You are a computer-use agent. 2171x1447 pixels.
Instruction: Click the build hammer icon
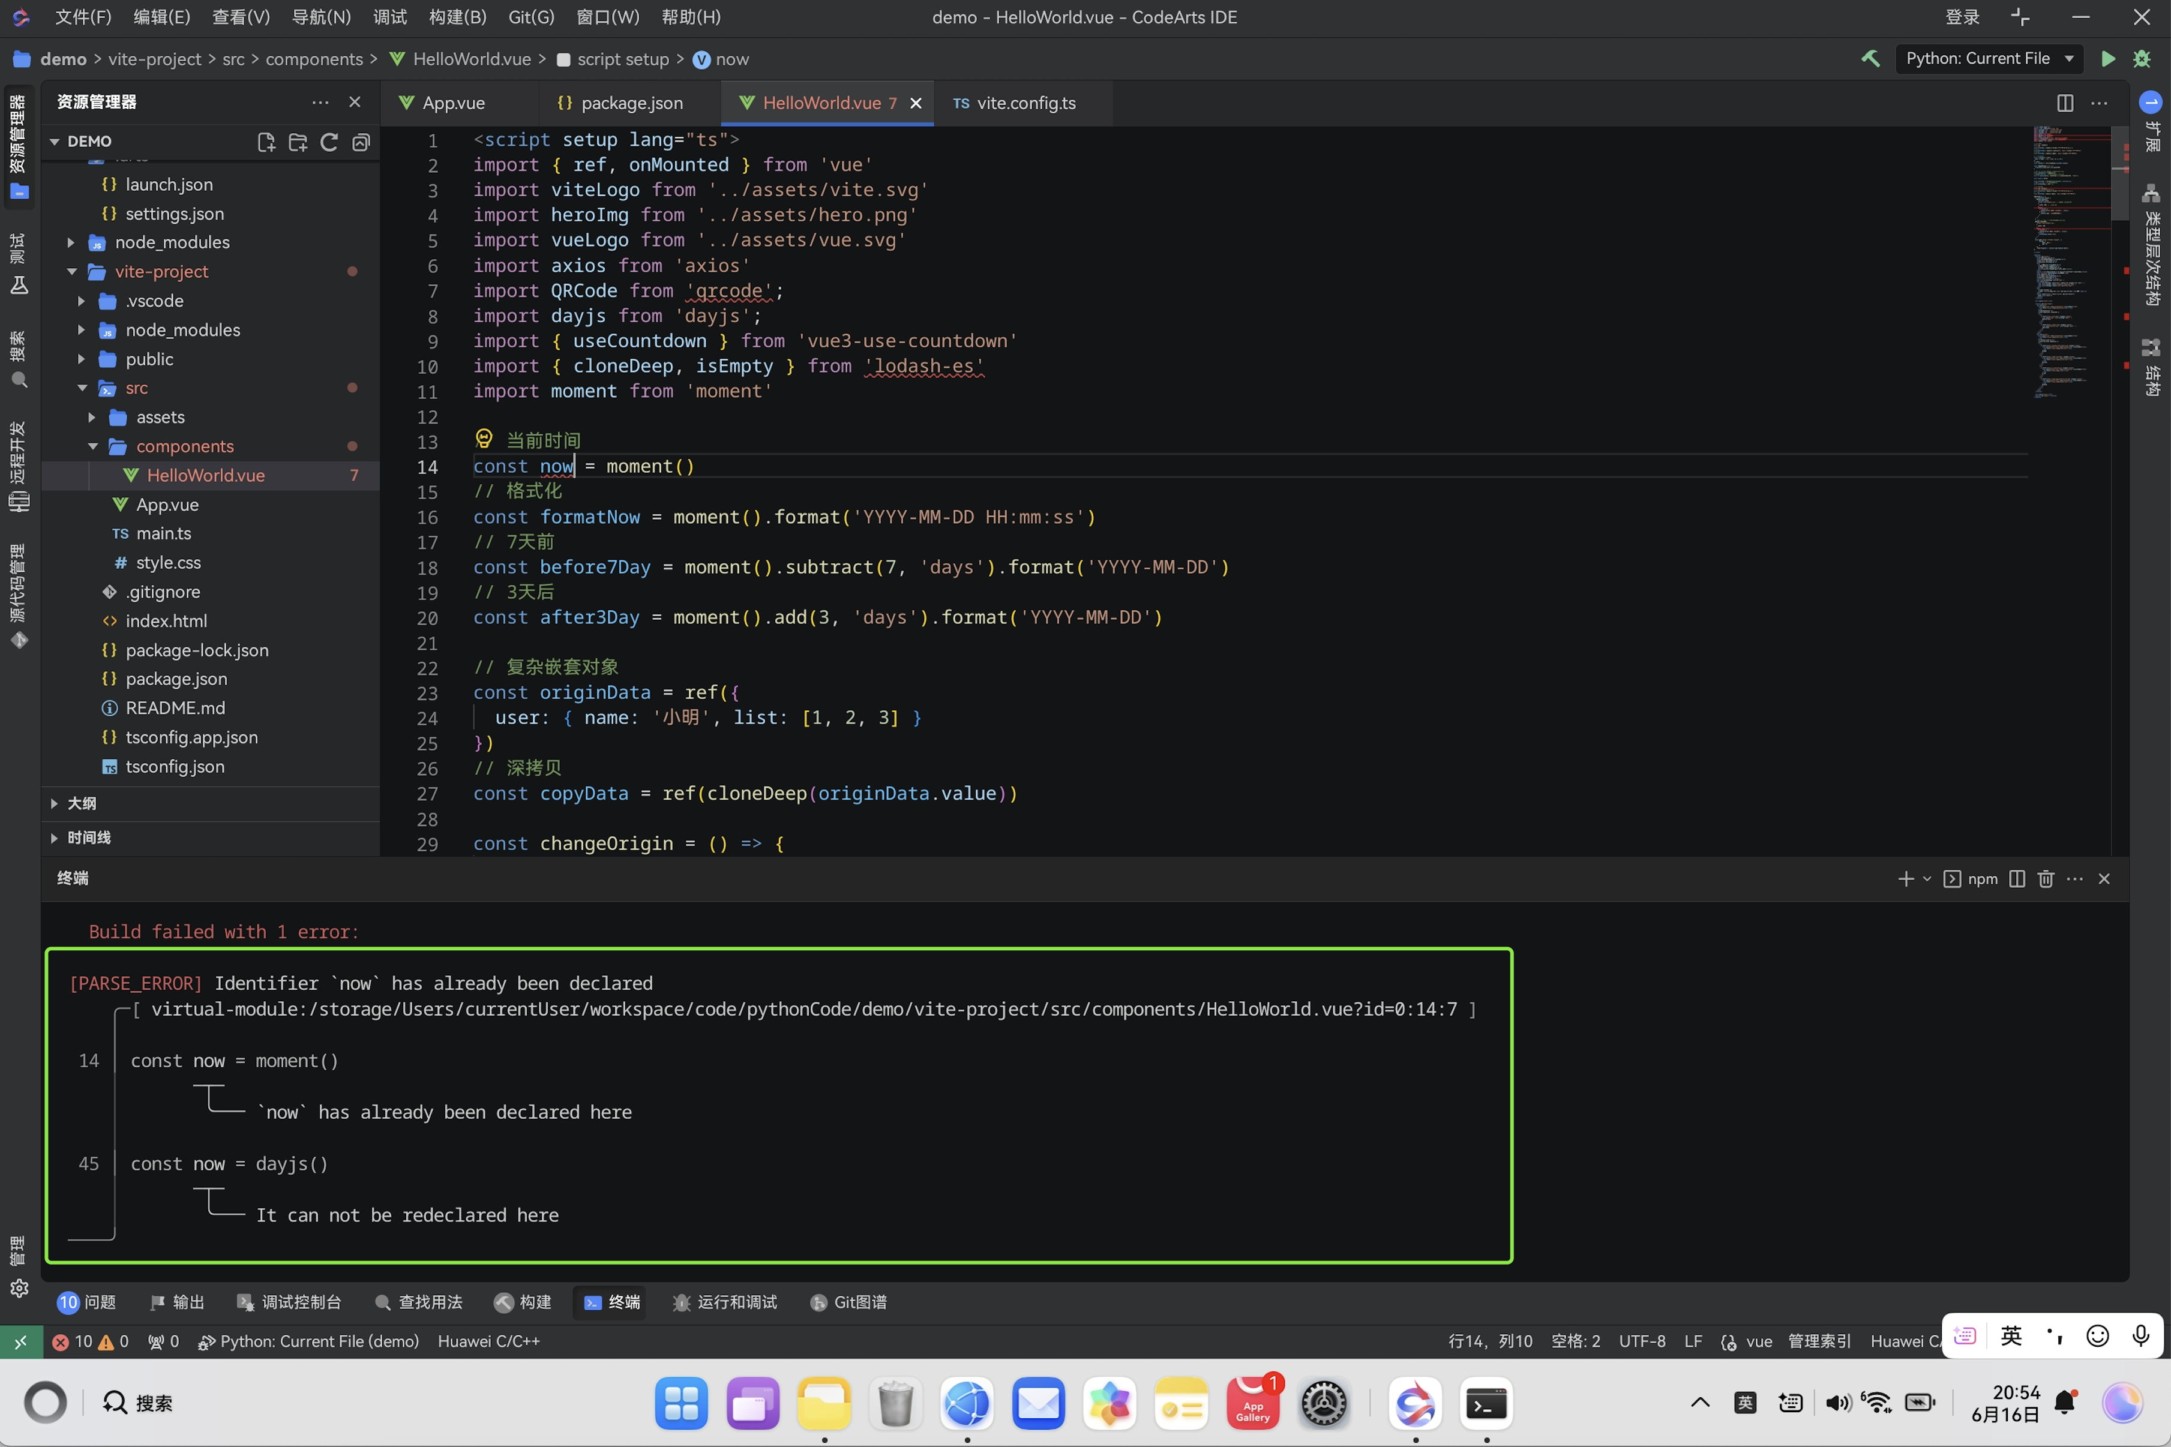click(1870, 58)
